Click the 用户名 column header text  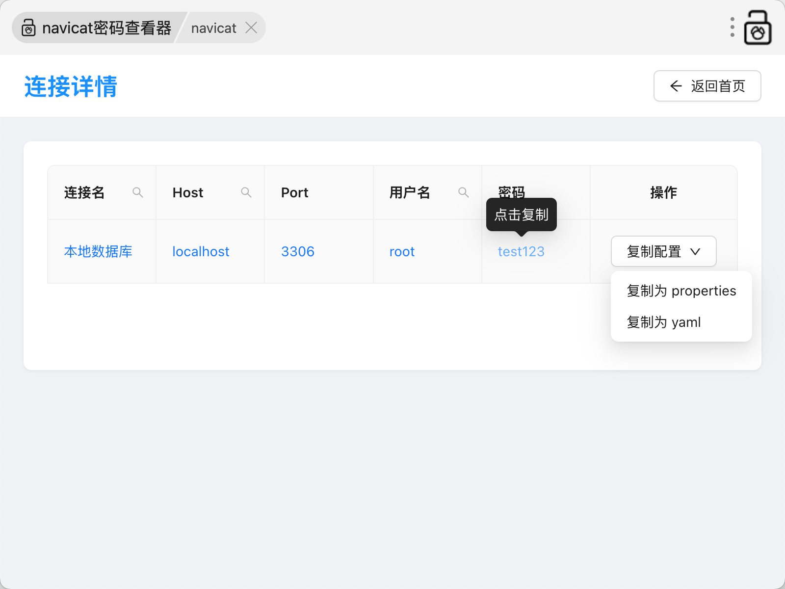point(410,192)
